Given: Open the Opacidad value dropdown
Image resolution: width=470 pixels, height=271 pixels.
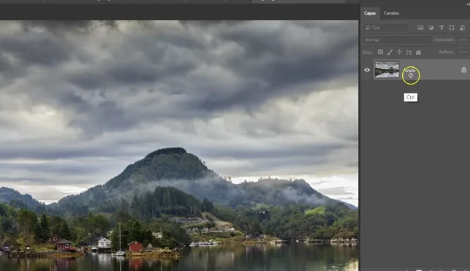Looking at the screenshot, I should 463,40.
